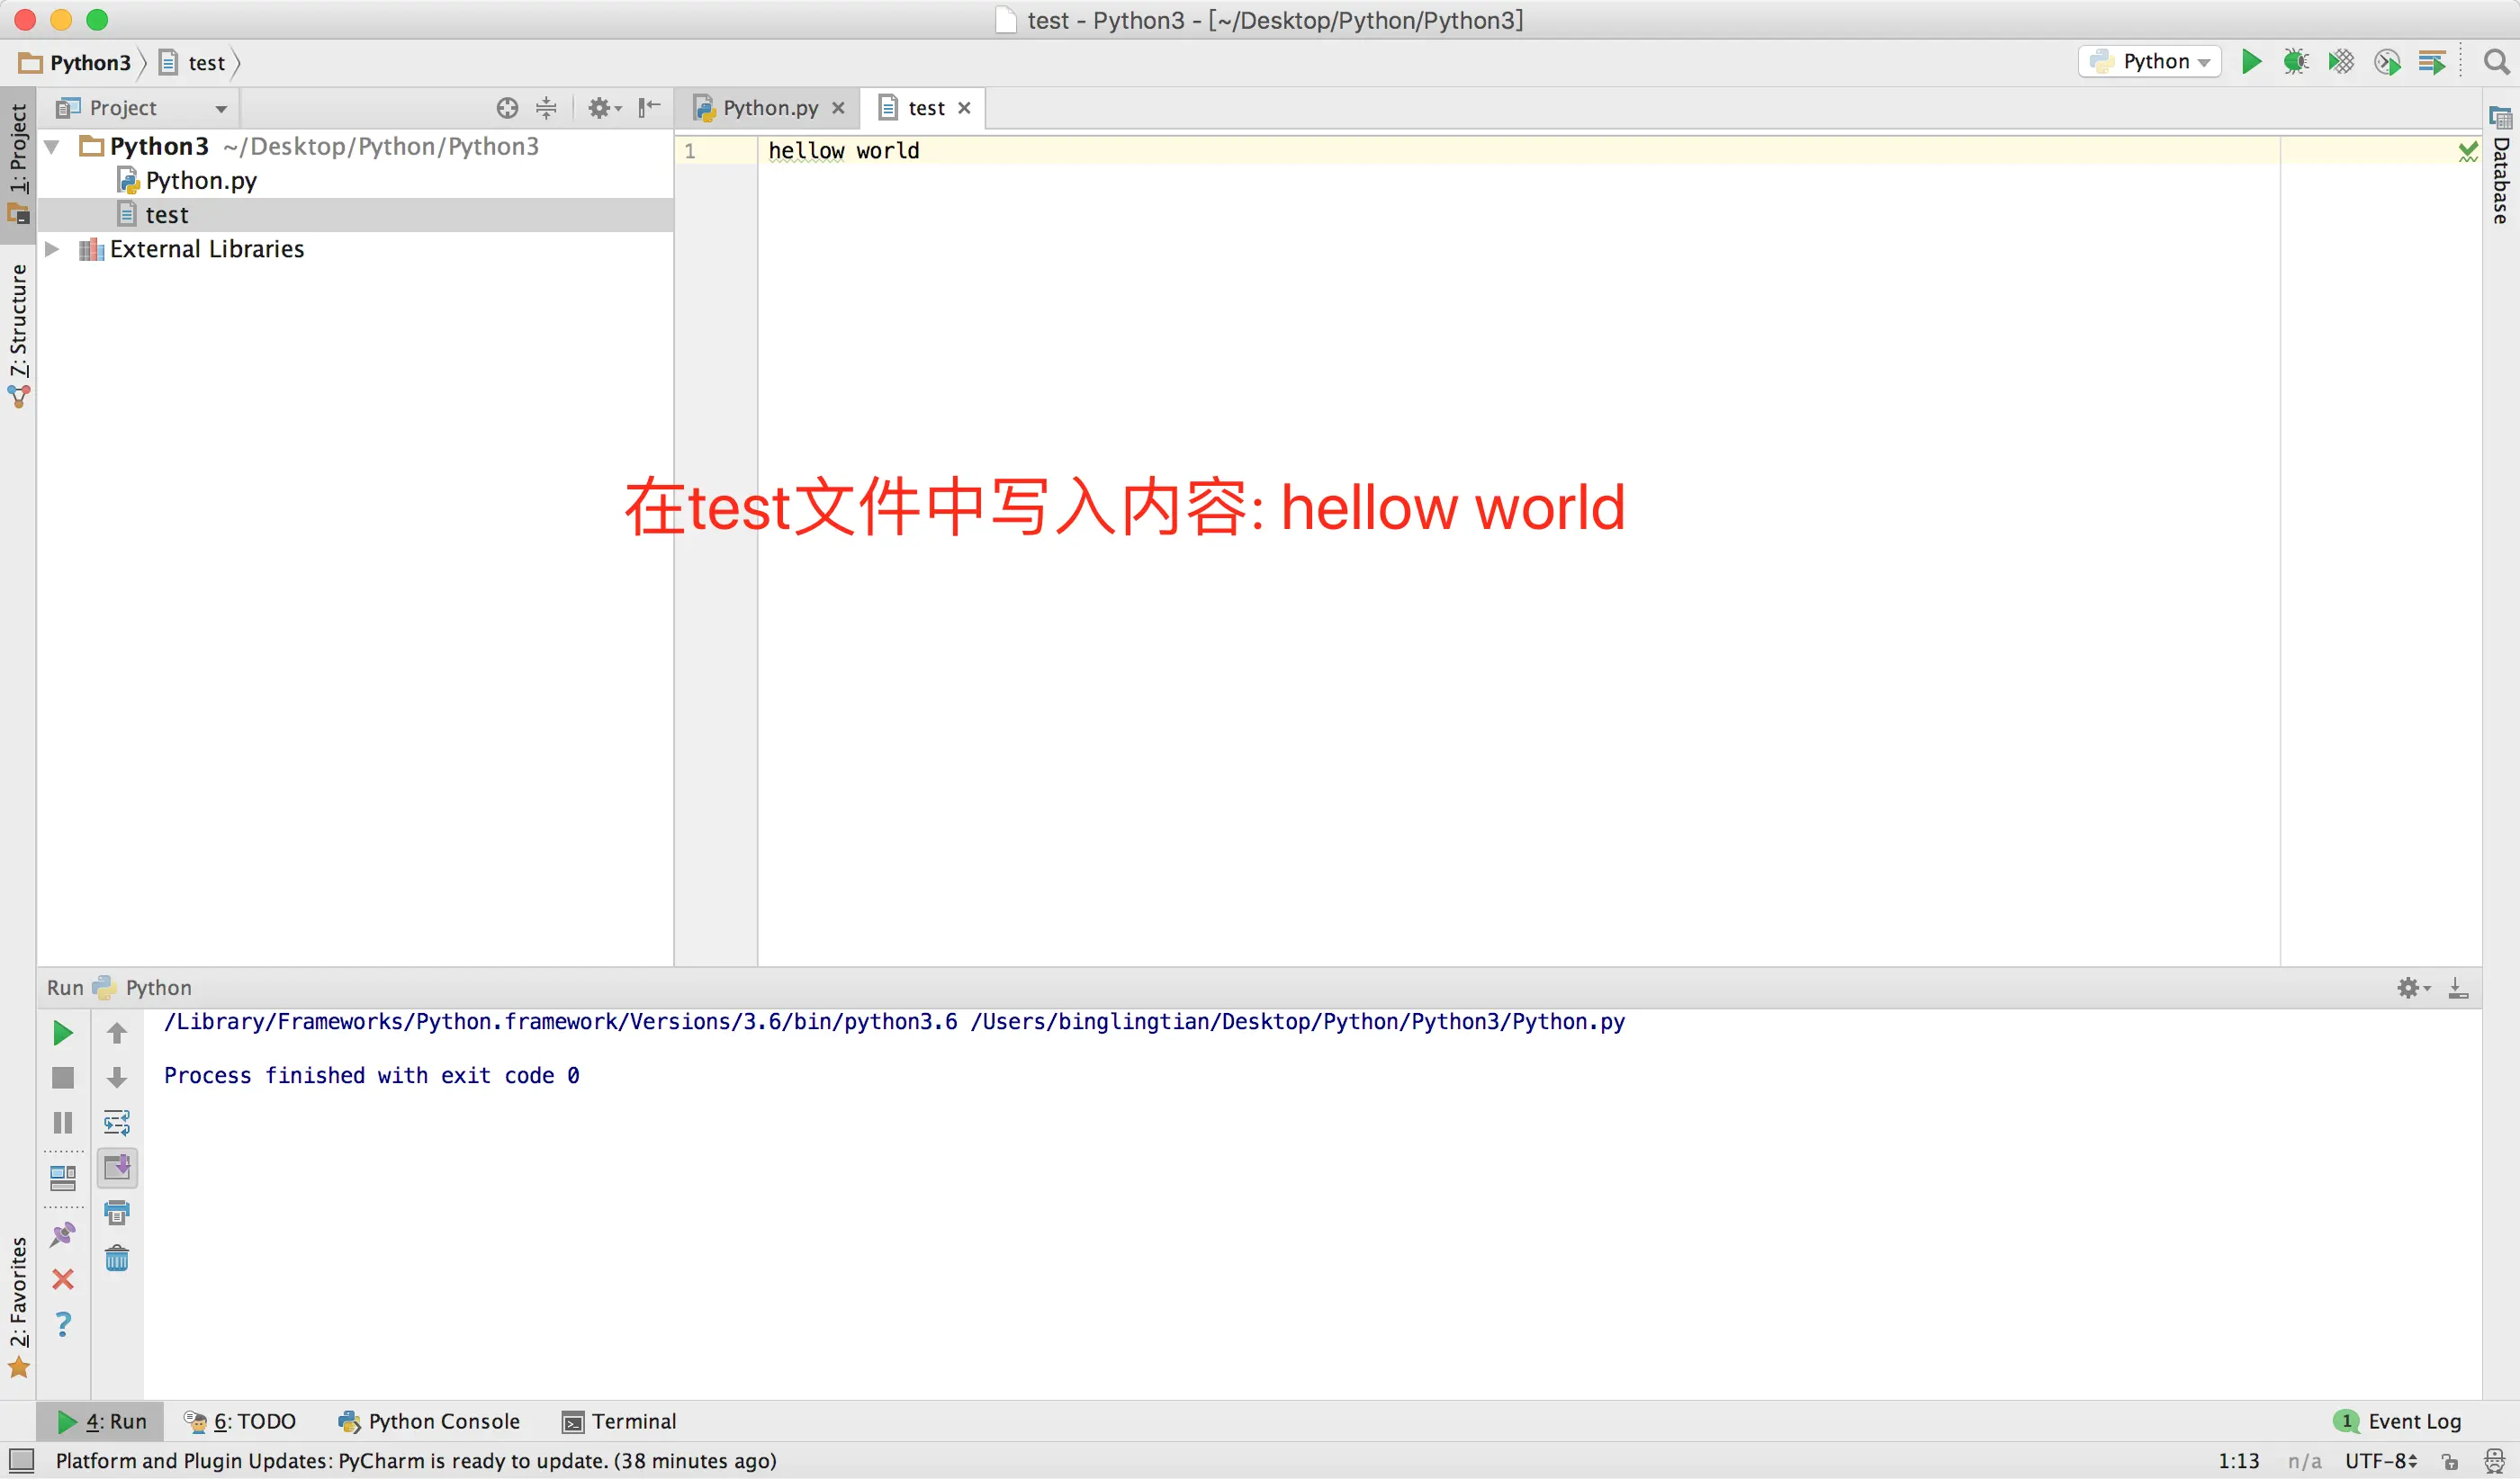The image size is (2520, 1479).
Task: Toggle Scroll to the end button
Action: tap(117, 1167)
